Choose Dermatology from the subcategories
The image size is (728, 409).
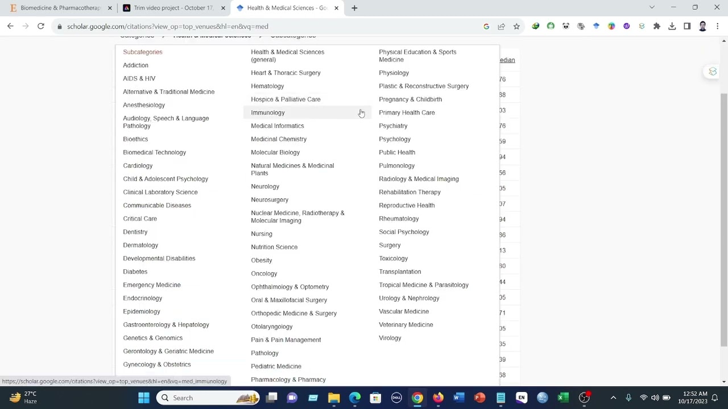140,245
